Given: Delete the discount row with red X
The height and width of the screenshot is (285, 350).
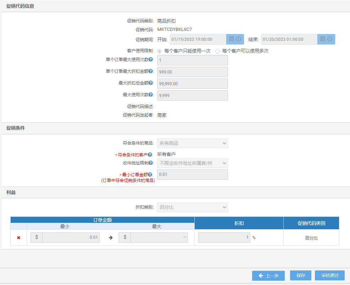Looking at the screenshot, I should click(x=18, y=238).
